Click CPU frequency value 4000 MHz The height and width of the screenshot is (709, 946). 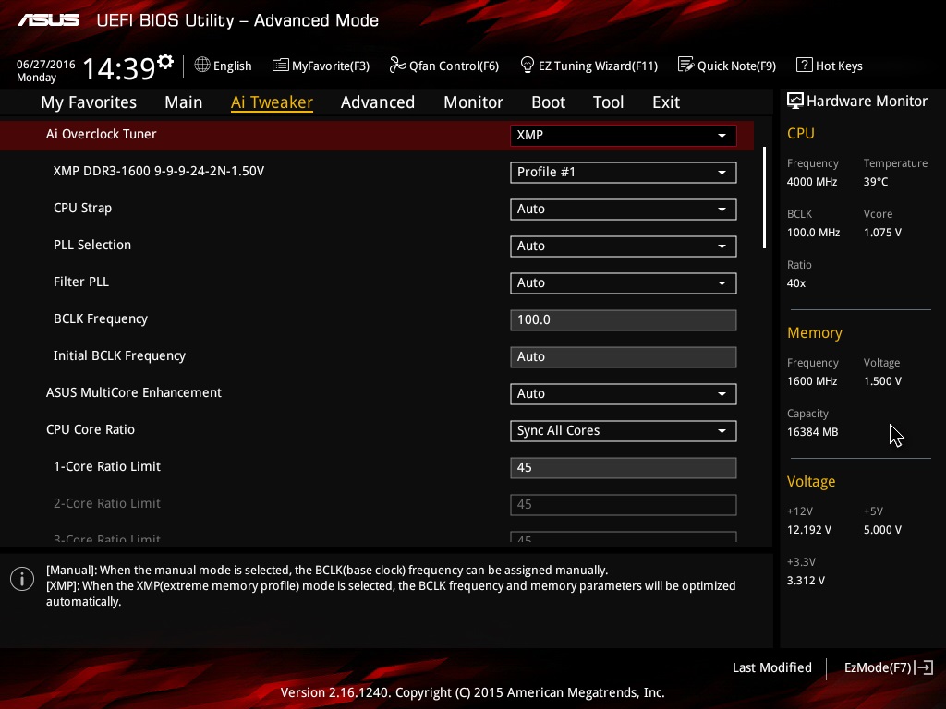coord(811,182)
